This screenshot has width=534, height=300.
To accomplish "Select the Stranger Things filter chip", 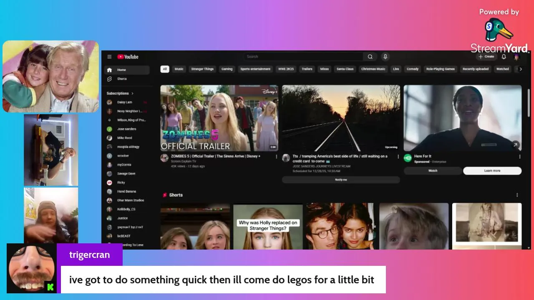I will pos(202,69).
